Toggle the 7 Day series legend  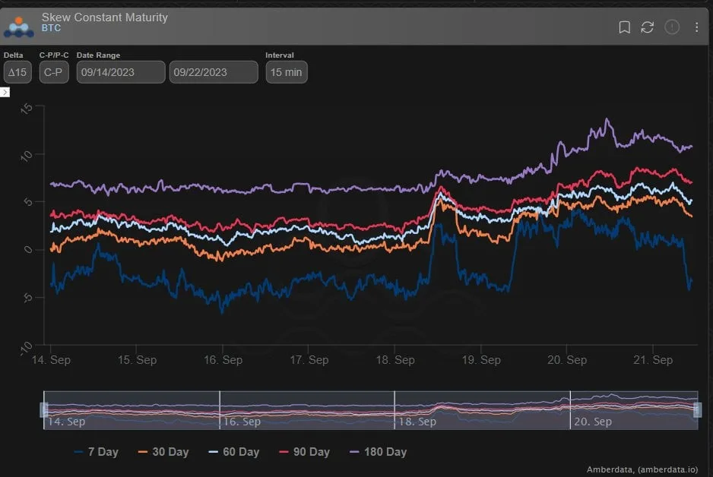click(96, 452)
